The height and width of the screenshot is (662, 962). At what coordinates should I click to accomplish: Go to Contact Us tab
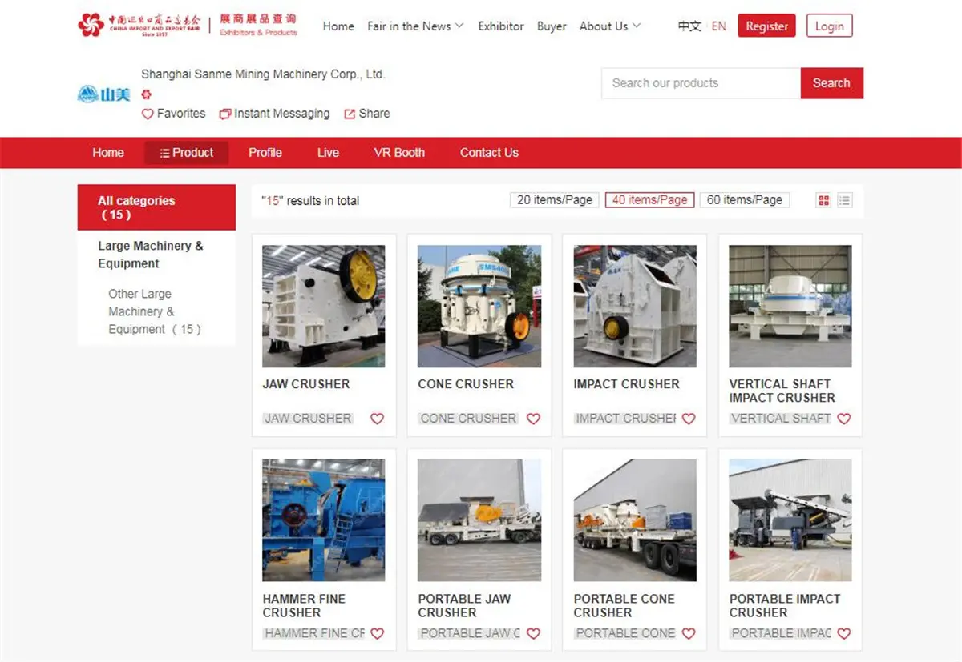489,153
